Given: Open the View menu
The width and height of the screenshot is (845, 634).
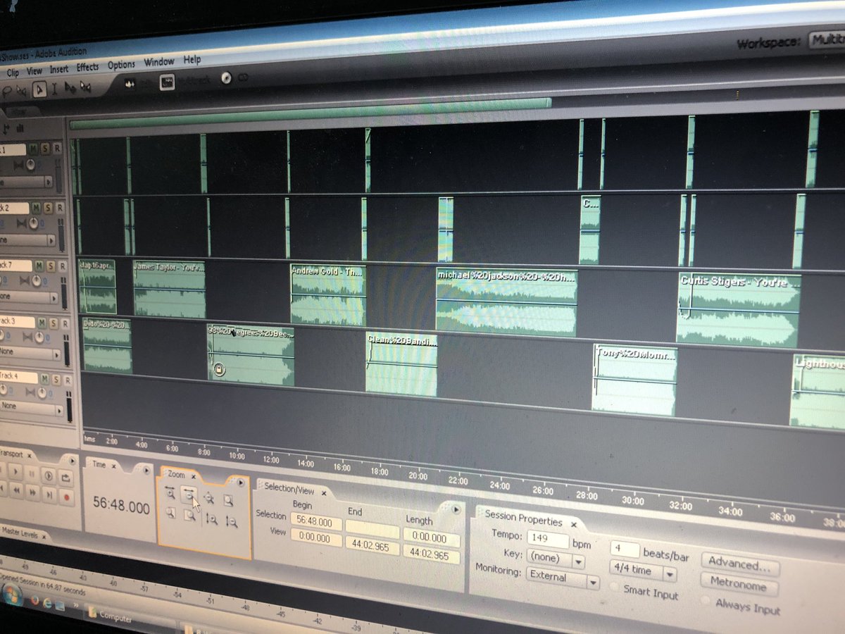Looking at the screenshot, I should click(35, 71).
